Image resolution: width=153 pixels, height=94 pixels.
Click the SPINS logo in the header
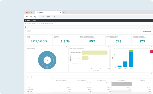point(28,21)
